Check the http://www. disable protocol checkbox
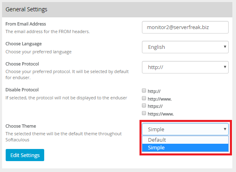The width and height of the screenshot is (236, 172). click(144, 98)
